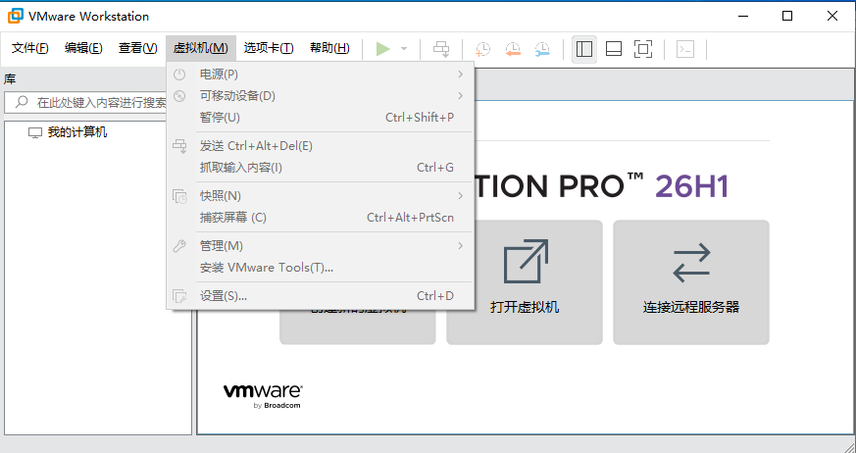Toggle the library sidebar panel icon
This screenshot has width=856, height=453.
coord(584,49)
